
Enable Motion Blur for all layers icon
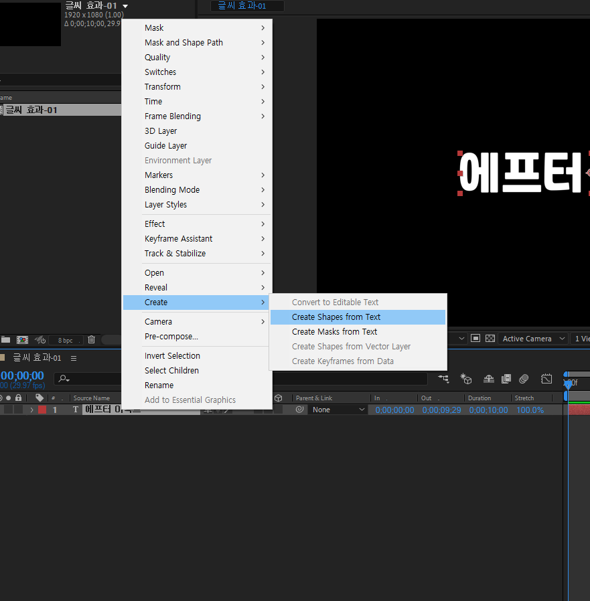tap(524, 379)
